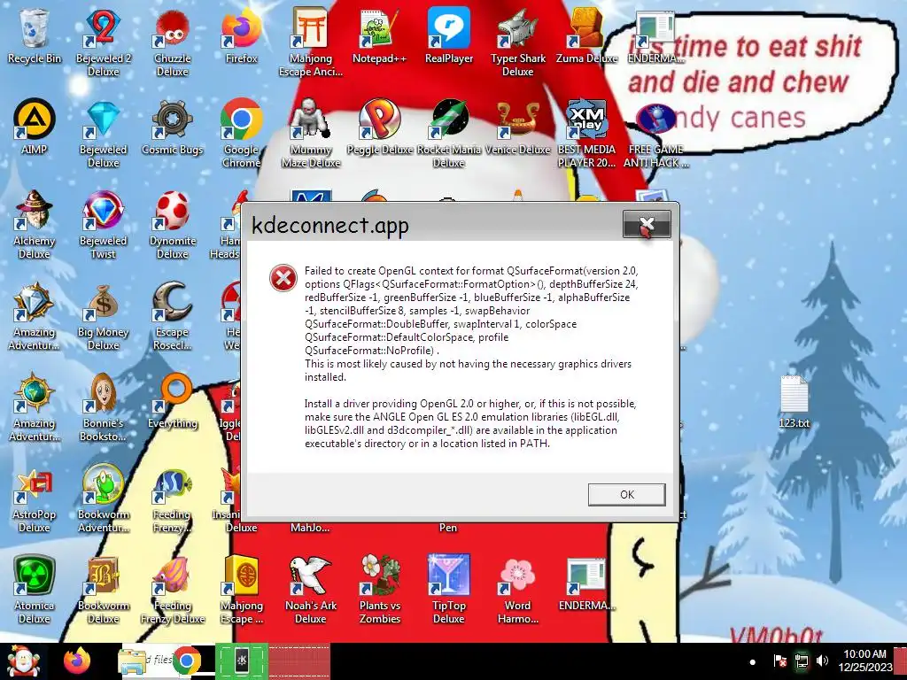Select the Bejeweled Twist desktop icon

coord(103,224)
